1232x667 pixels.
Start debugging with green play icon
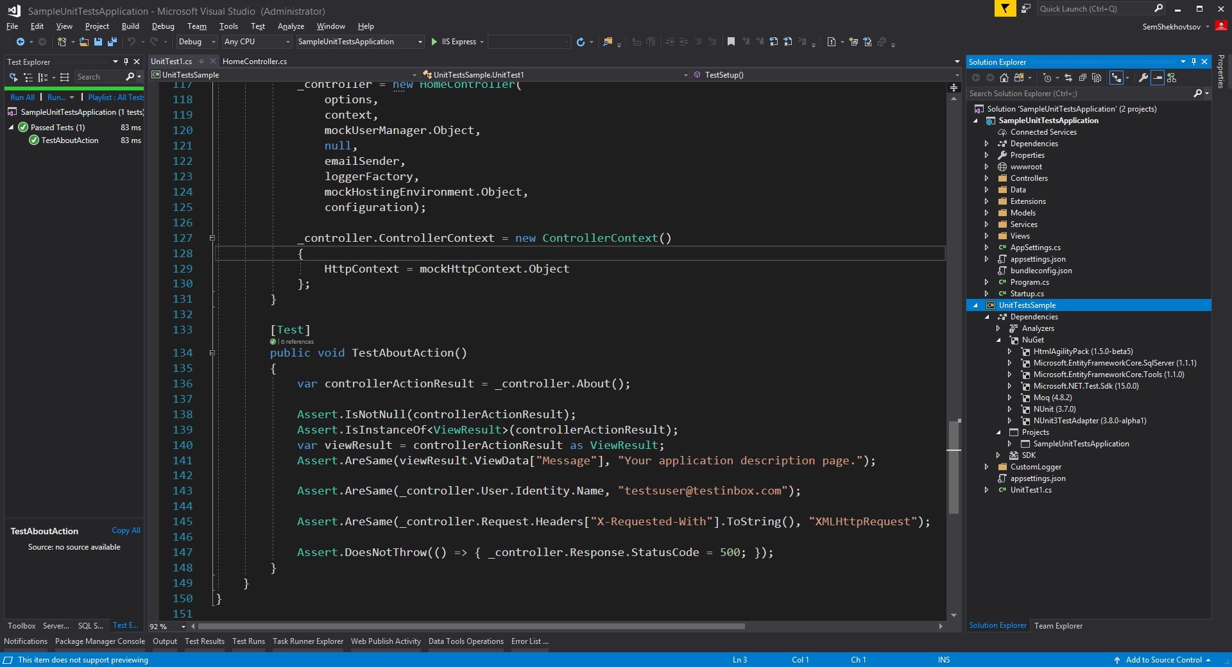click(x=434, y=42)
